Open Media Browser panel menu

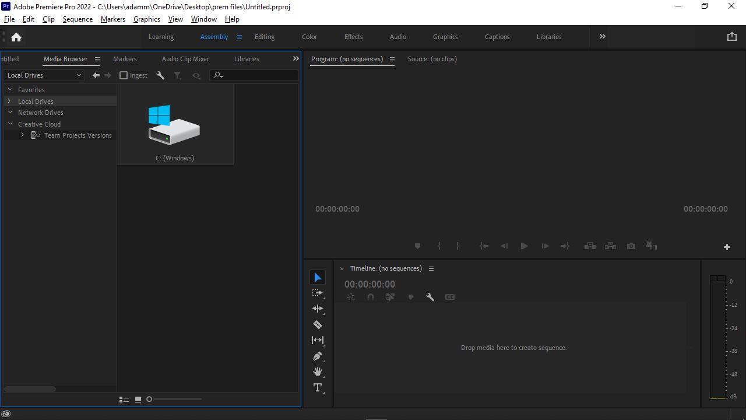(97, 59)
